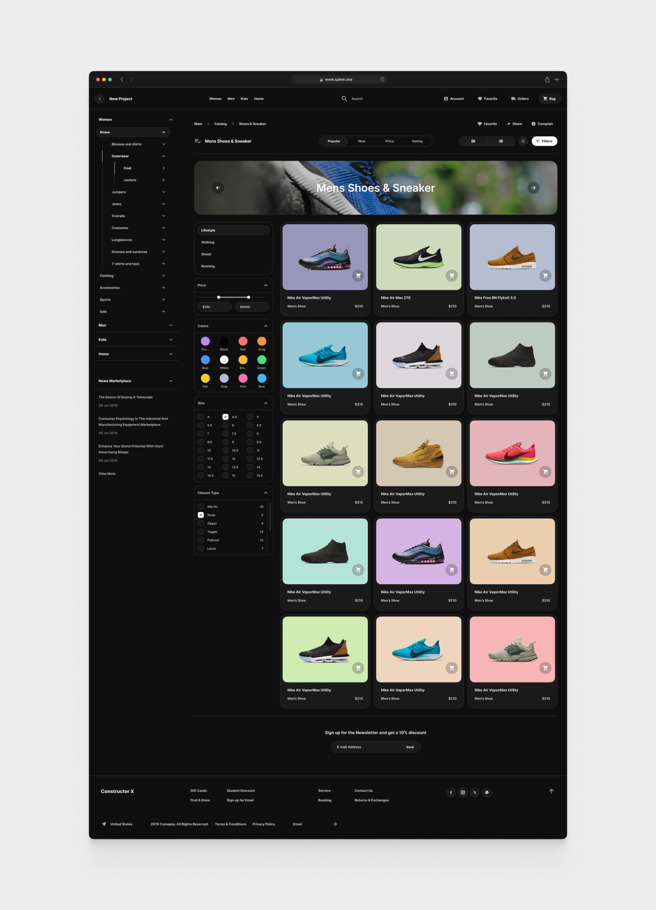Select the Popular sort tab
Viewport: 656px width, 910px height.
(x=334, y=141)
